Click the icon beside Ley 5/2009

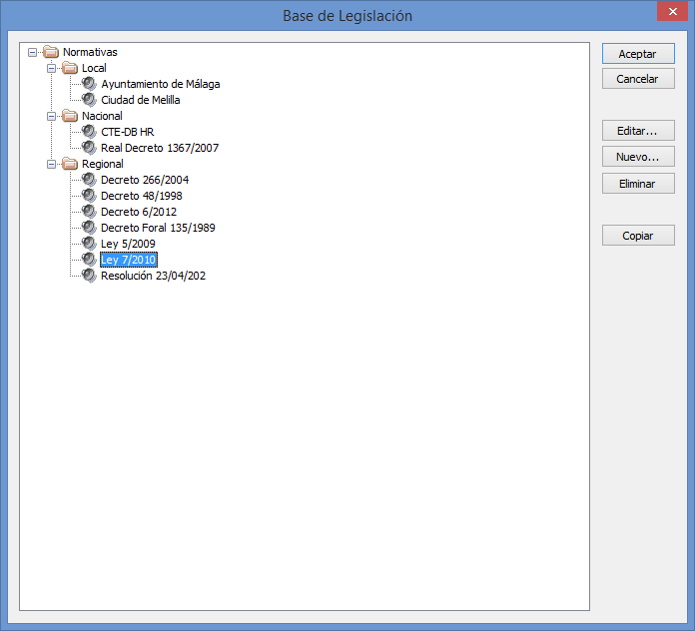coord(89,244)
